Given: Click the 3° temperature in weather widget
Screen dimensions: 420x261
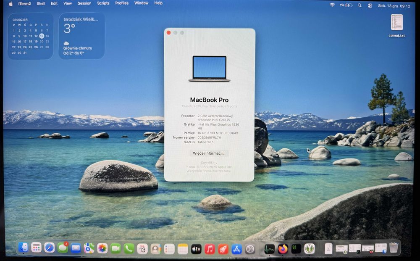Looking at the screenshot, I should [x=69, y=29].
